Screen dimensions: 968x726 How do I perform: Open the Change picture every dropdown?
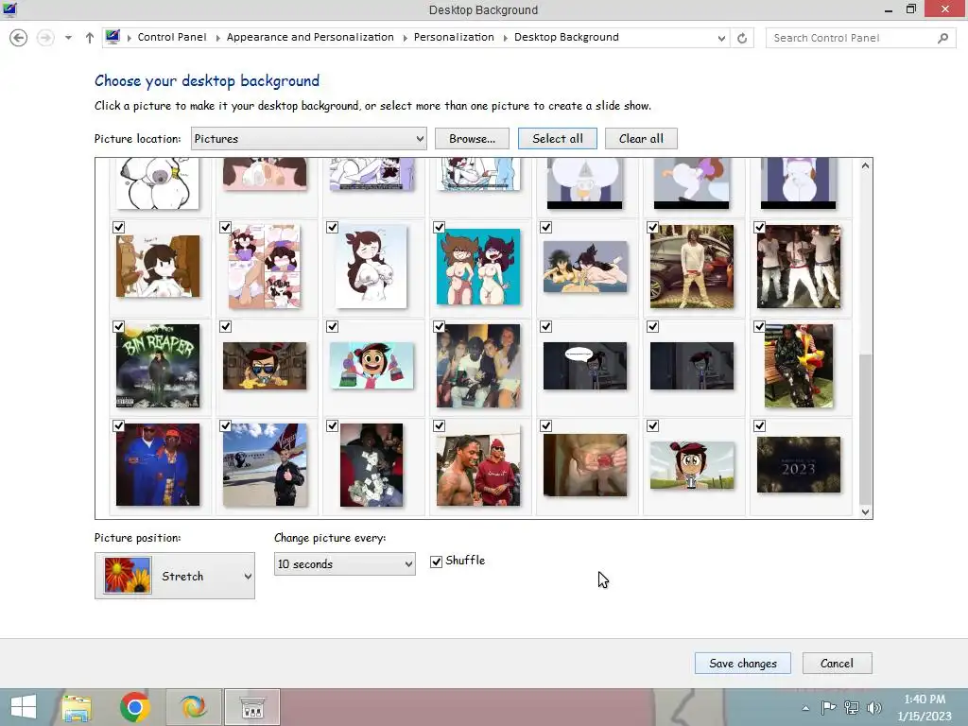344,563
